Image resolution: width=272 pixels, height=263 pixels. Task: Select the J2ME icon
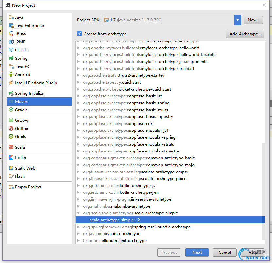(11, 42)
